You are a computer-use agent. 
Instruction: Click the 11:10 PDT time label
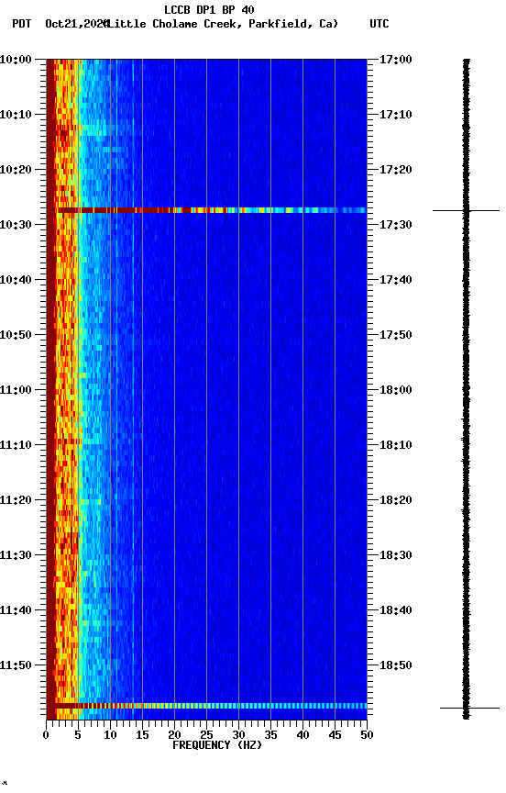point(16,445)
